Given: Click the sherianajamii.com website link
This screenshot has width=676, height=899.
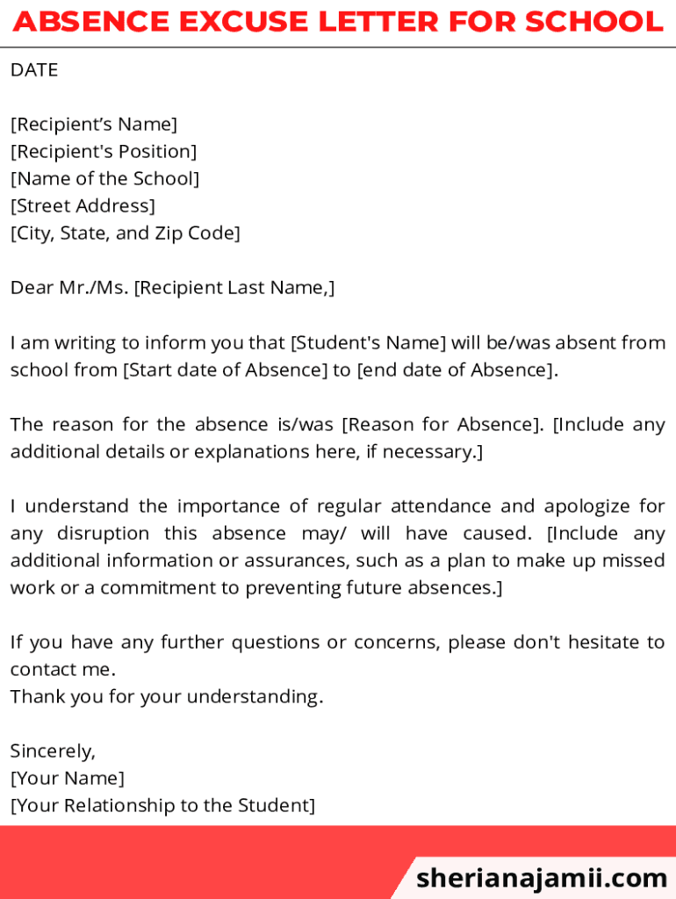Looking at the screenshot, I should tap(542, 877).
